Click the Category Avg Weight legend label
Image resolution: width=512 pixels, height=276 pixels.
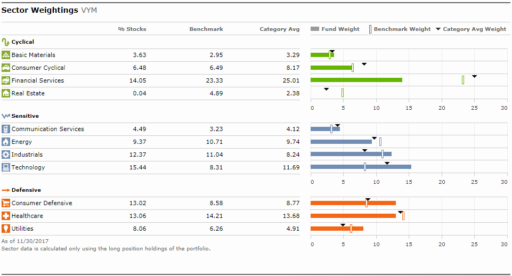[x=475, y=29]
